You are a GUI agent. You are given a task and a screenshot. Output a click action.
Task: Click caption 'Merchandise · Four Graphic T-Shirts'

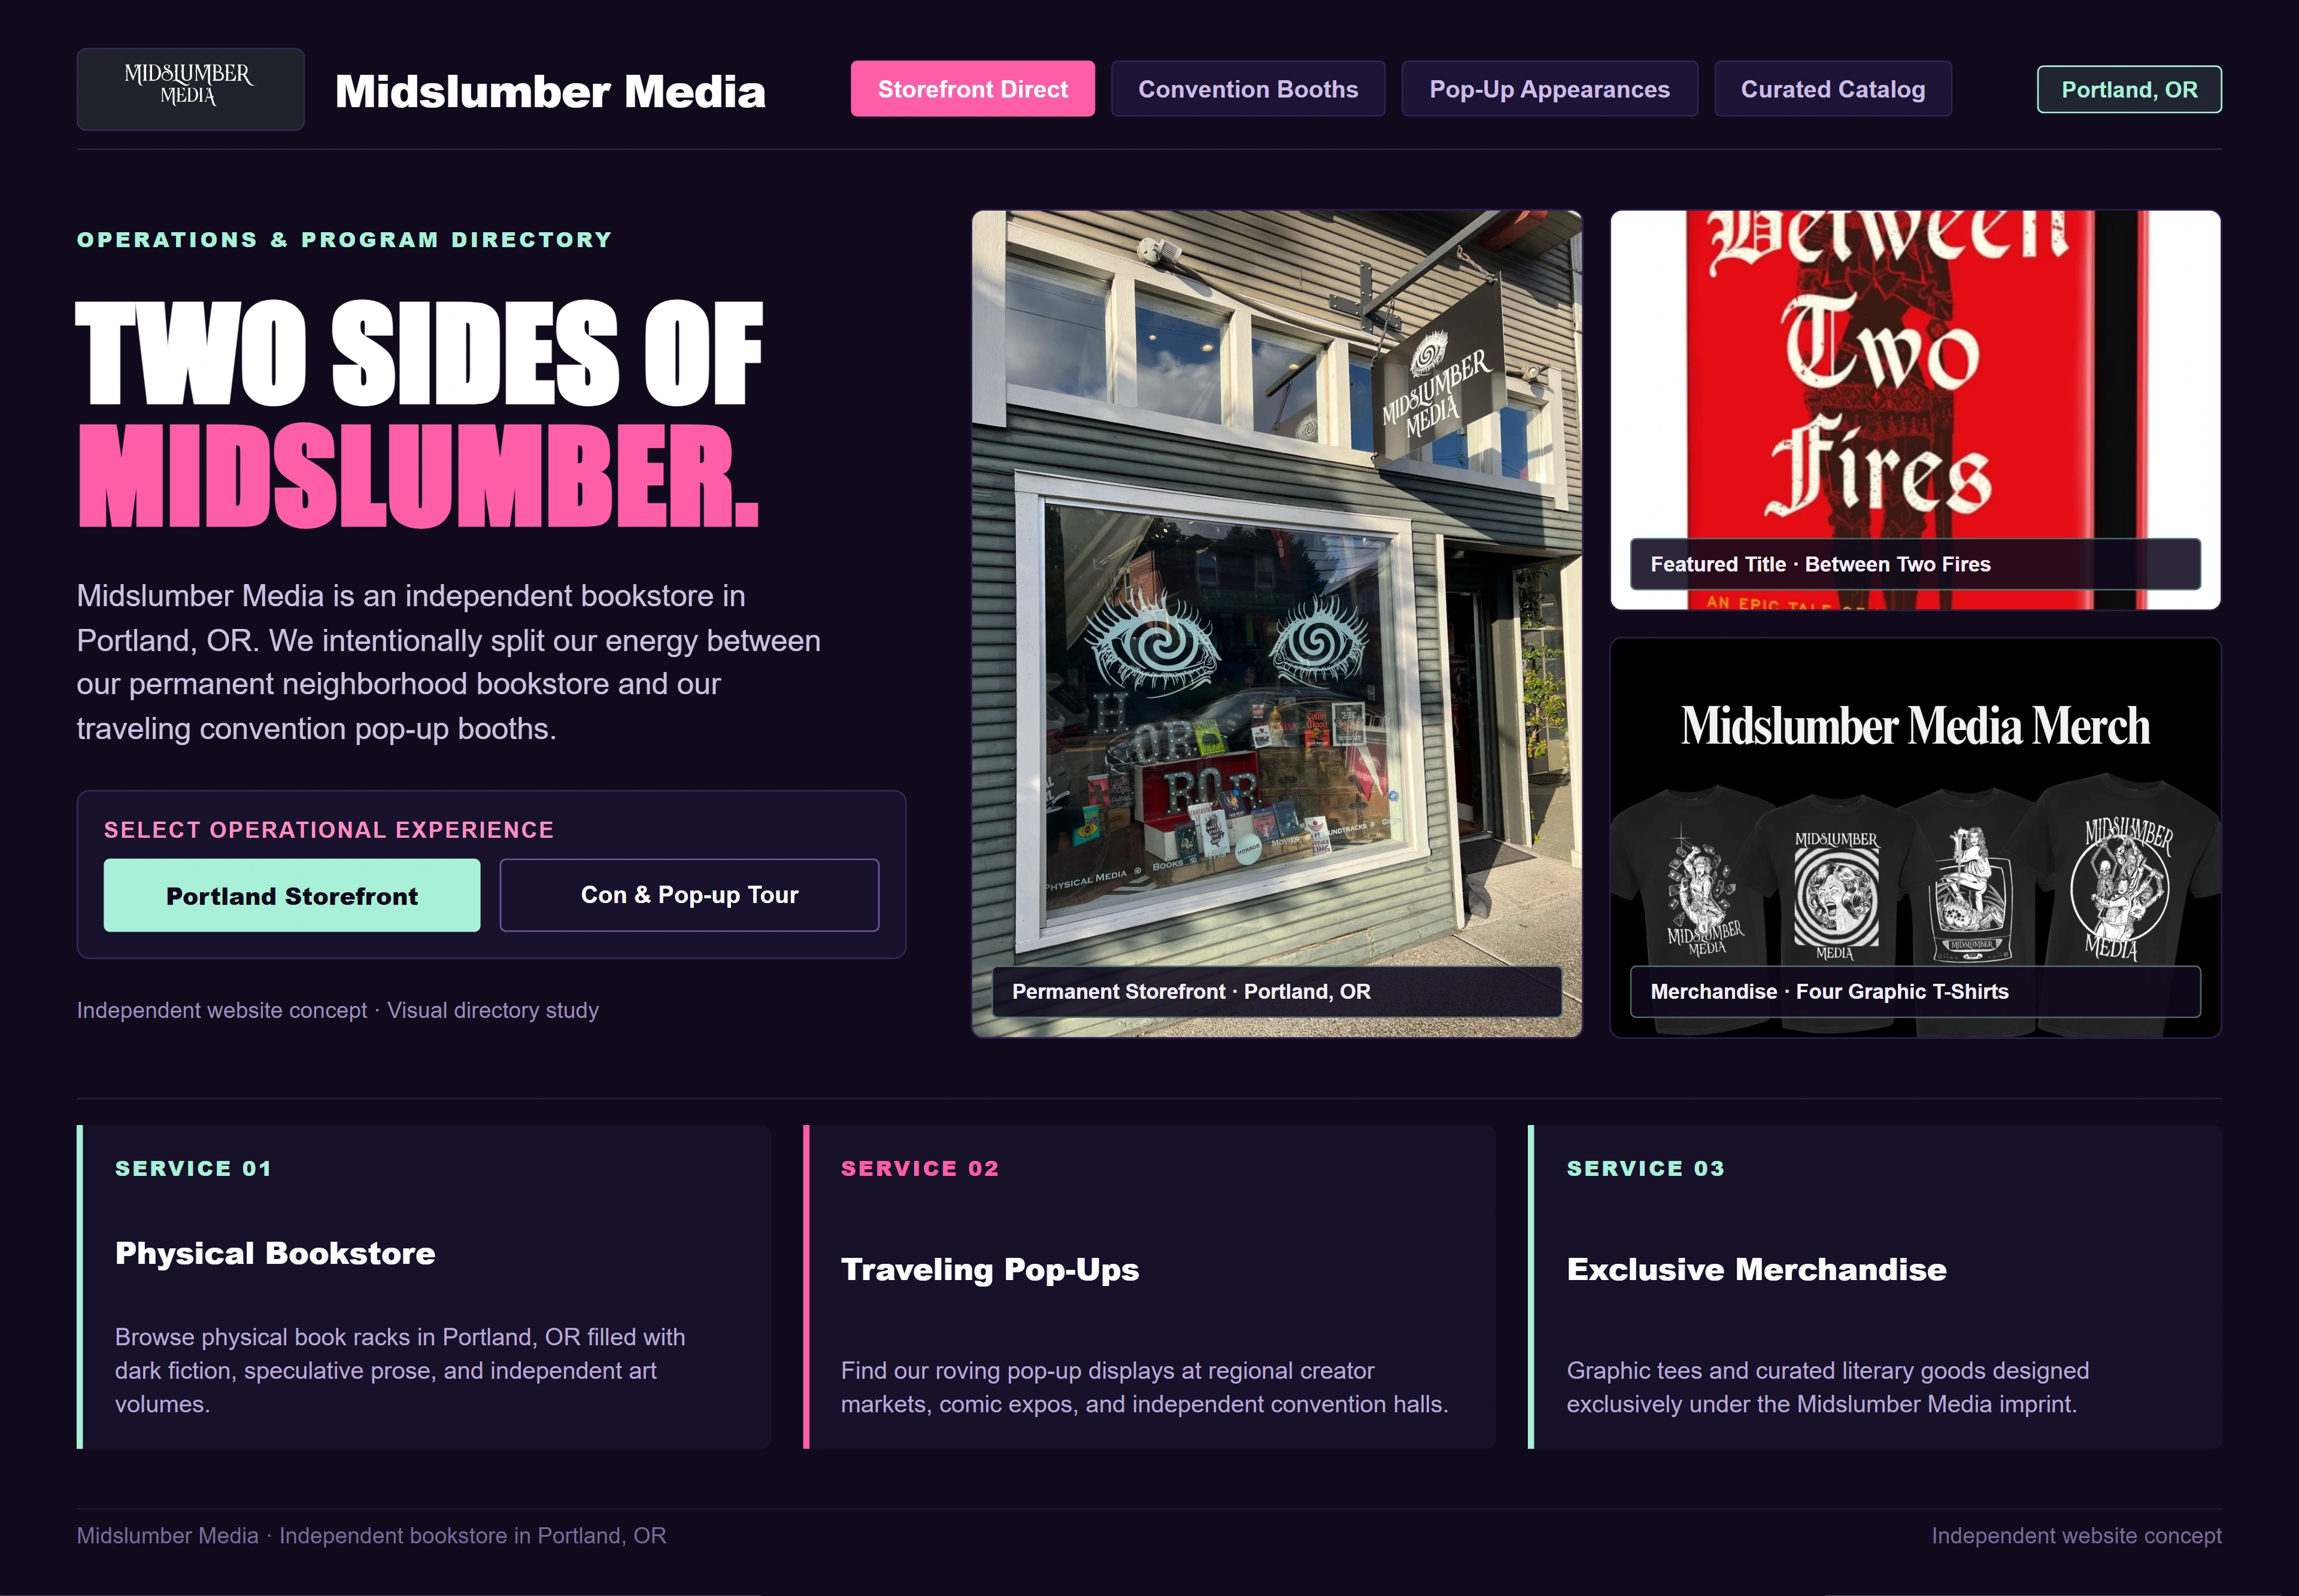coord(1915,991)
